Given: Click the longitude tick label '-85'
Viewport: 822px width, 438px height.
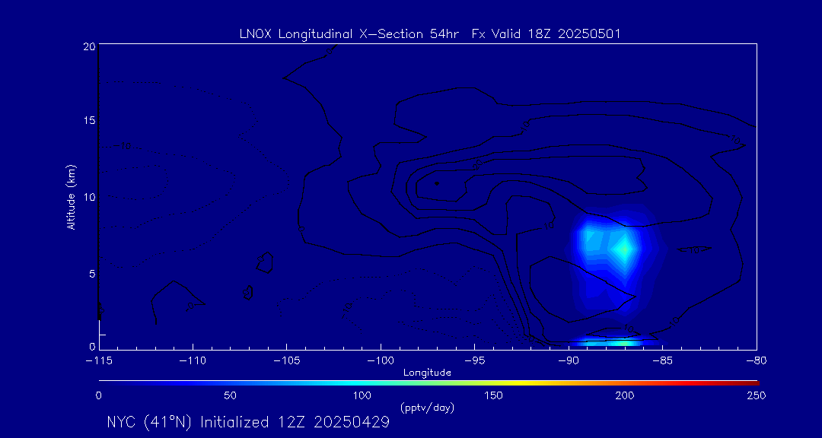Looking at the screenshot, I should coord(663,360).
